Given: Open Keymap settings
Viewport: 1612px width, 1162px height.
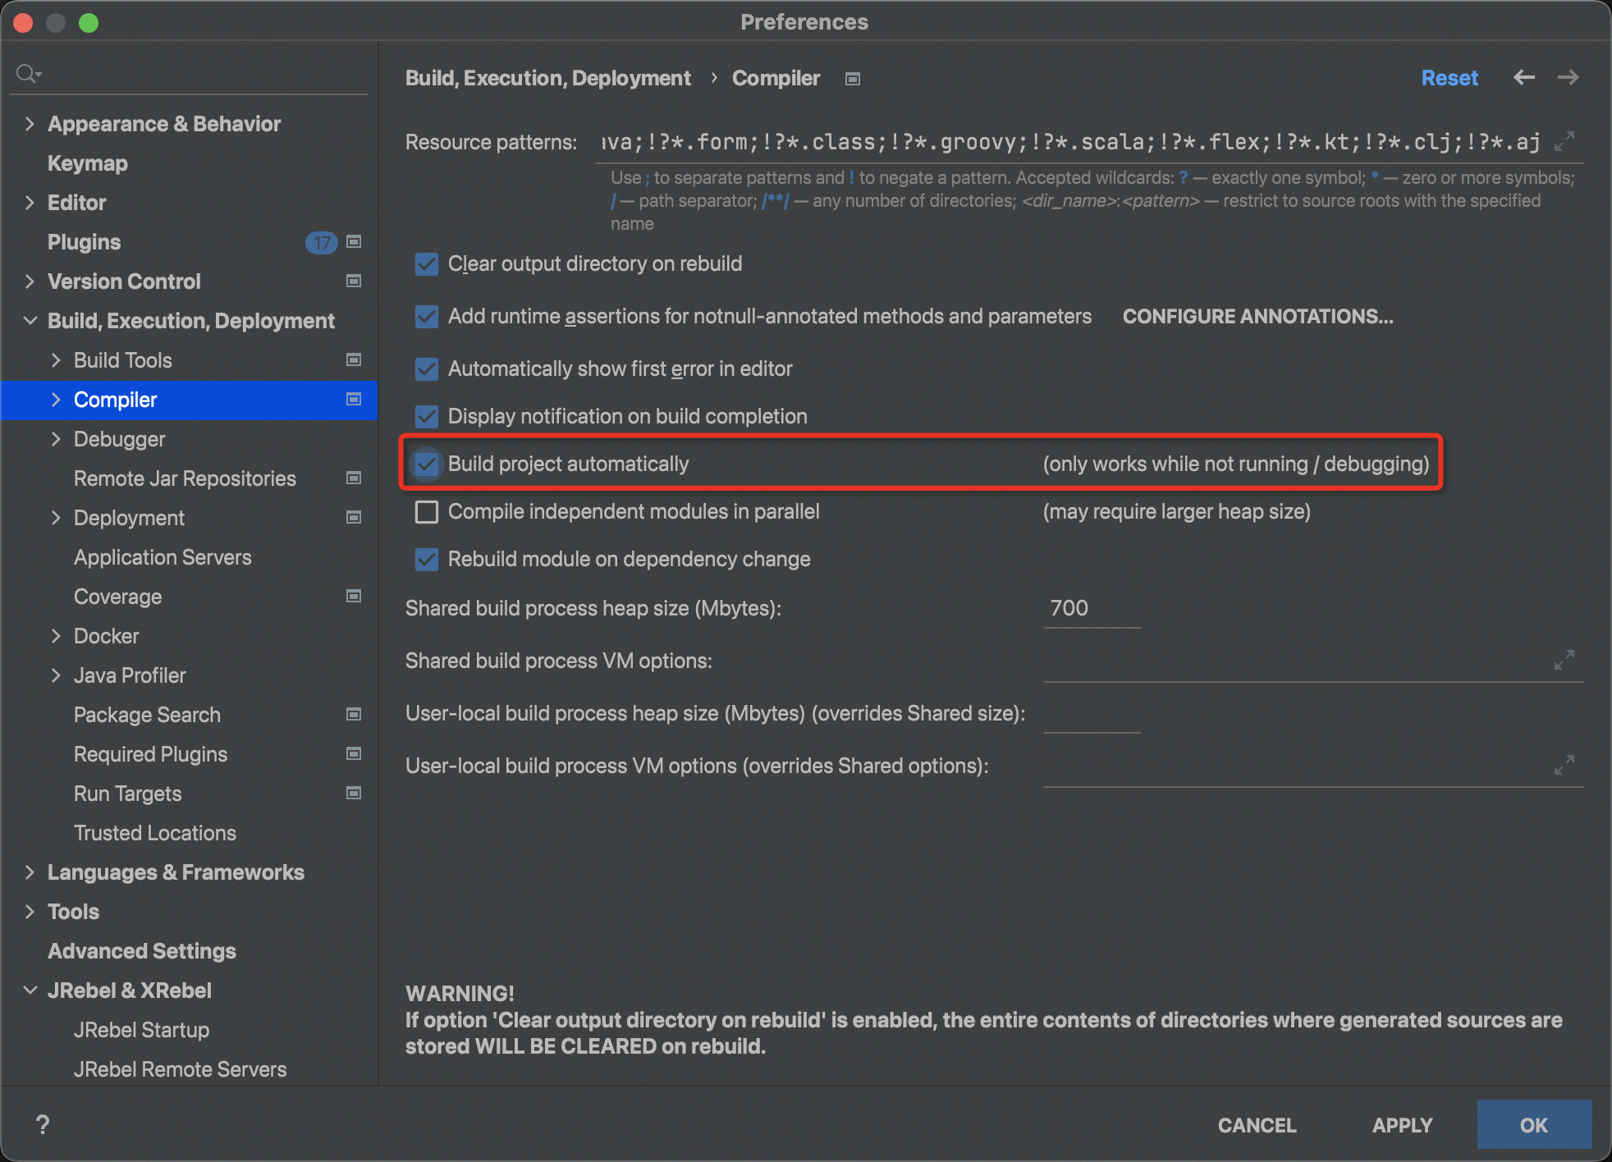Looking at the screenshot, I should [x=88, y=163].
